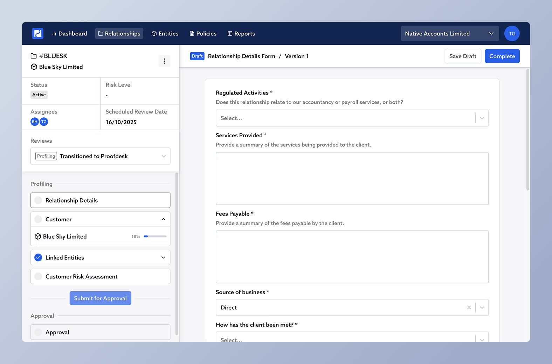Image resolution: width=552 pixels, height=364 pixels.
Task: Click the Save Draft button
Action: pyautogui.click(x=463, y=56)
